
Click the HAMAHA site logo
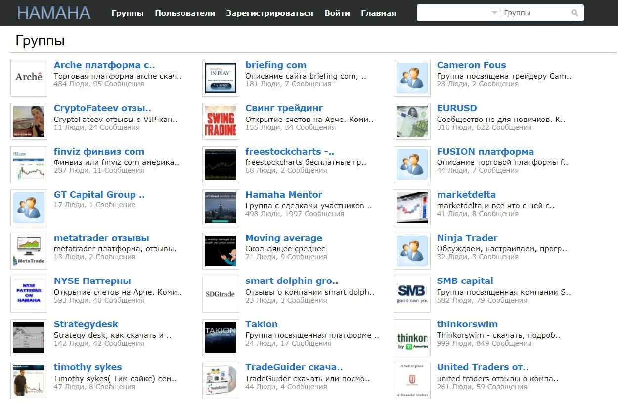[53, 13]
